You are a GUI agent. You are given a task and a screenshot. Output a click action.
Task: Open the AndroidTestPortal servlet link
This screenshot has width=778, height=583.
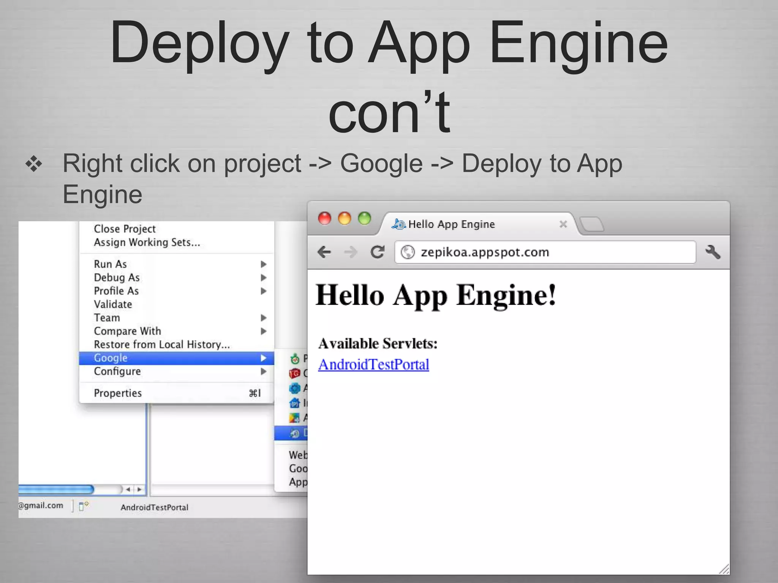point(373,364)
